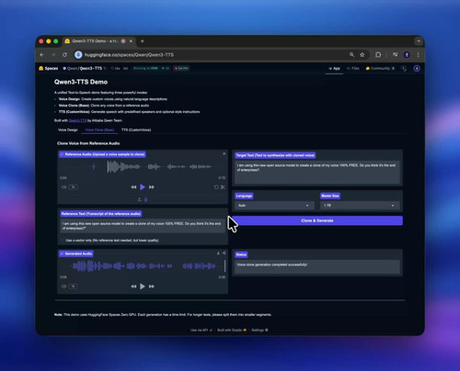460x371 pixels.
Task: Open the Community tab in Spaces header
Action: 380,69
